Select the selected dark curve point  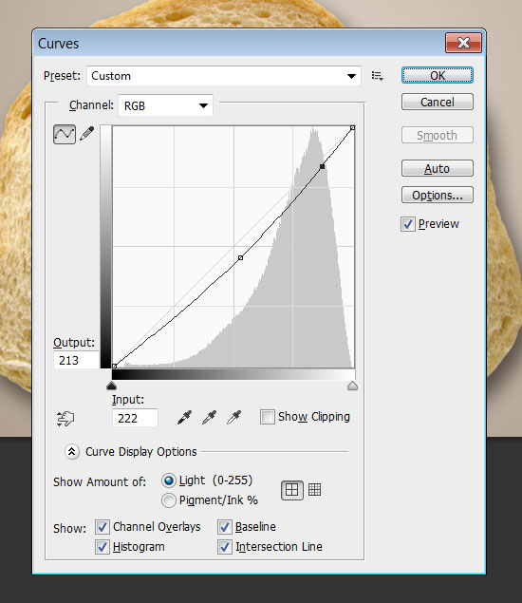click(322, 166)
